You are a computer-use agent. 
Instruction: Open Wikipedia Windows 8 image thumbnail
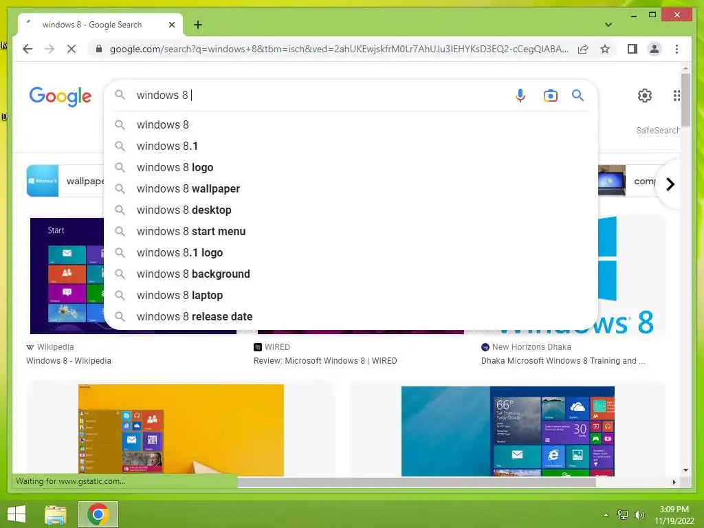tap(67, 276)
